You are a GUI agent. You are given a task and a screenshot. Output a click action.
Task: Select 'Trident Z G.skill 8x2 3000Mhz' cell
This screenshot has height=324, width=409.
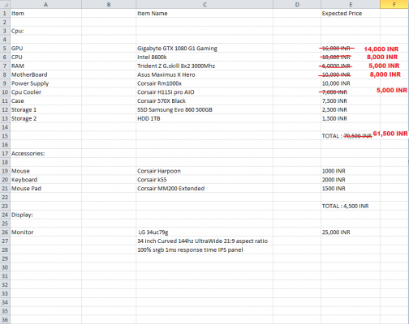pyautogui.click(x=204, y=66)
